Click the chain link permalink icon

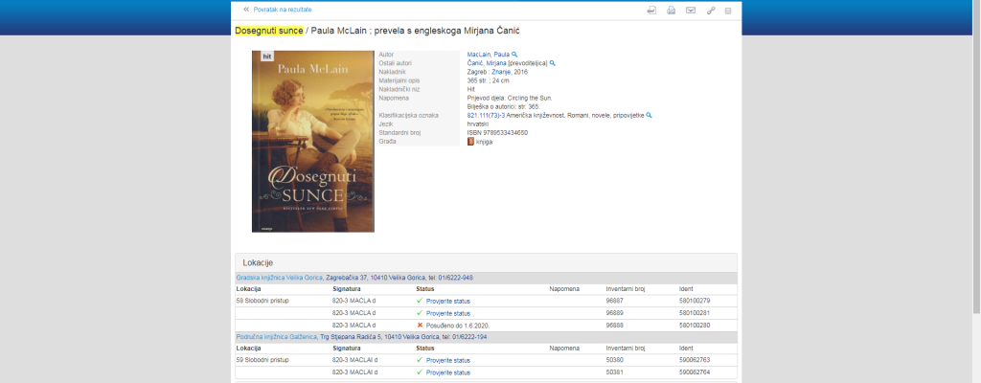click(711, 10)
